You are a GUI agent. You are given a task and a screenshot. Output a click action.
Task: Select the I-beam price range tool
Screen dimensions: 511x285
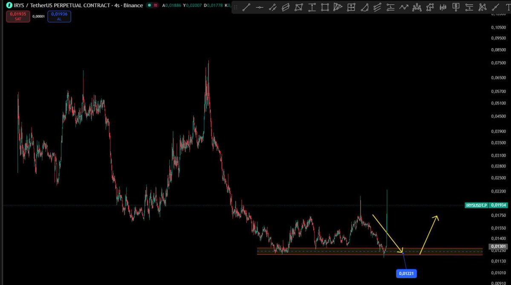coord(312,7)
